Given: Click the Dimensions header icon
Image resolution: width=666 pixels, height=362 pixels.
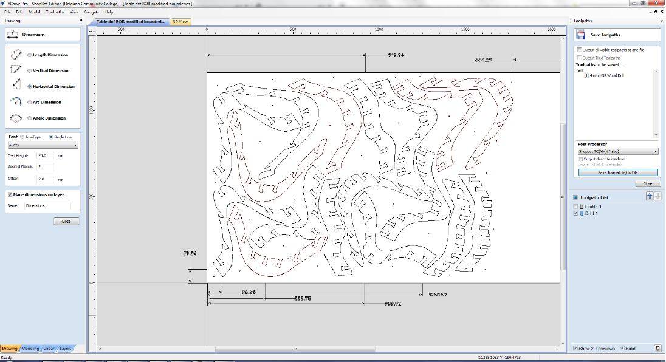Looking at the screenshot, I should pyautogui.click(x=13, y=35).
